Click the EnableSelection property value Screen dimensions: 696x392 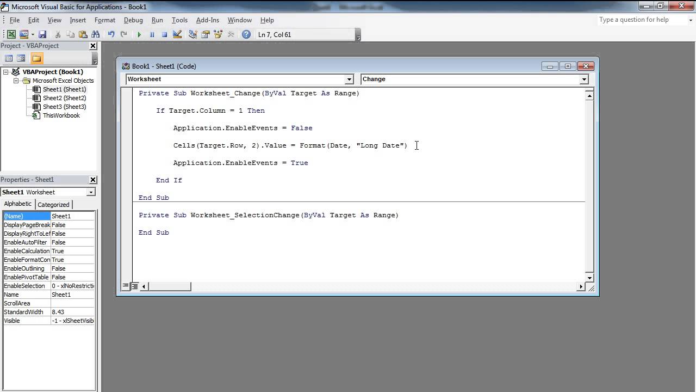(72, 286)
